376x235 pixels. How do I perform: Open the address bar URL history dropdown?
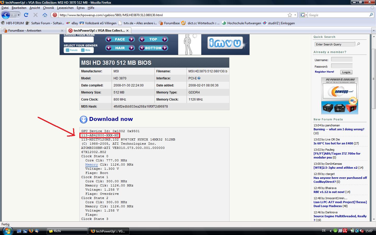pos(295,15)
